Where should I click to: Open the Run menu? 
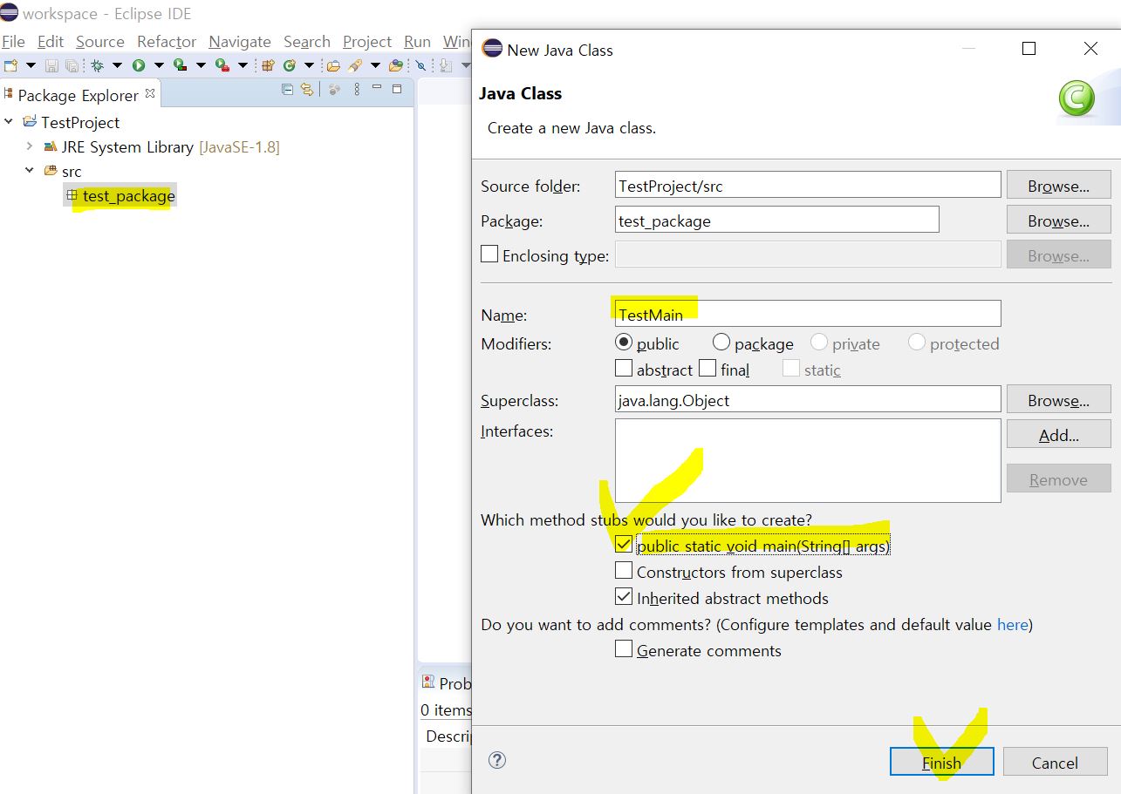(x=417, y=42)
